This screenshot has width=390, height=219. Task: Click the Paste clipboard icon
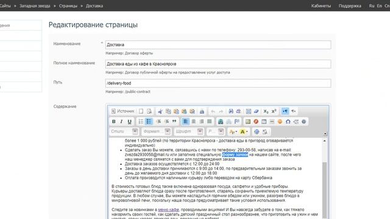tap(176, 111)
